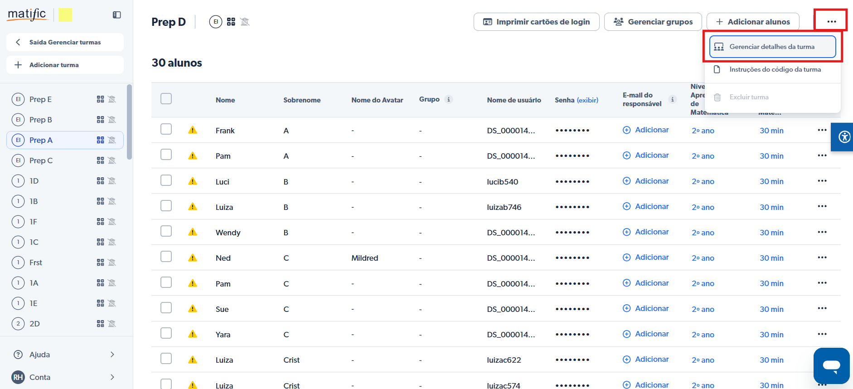The width and height of the screenshot is (853, 389).
Task: Show passwords via the exibir link
Action: 587,100
